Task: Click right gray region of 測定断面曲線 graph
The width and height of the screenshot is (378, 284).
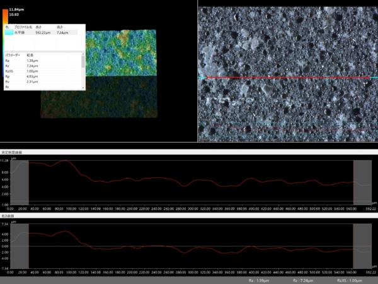Action: (x=362, y=182)
